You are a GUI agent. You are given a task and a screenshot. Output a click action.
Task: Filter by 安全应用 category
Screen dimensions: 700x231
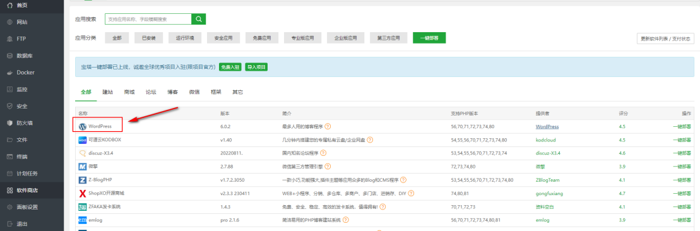(x=223, y=38)
